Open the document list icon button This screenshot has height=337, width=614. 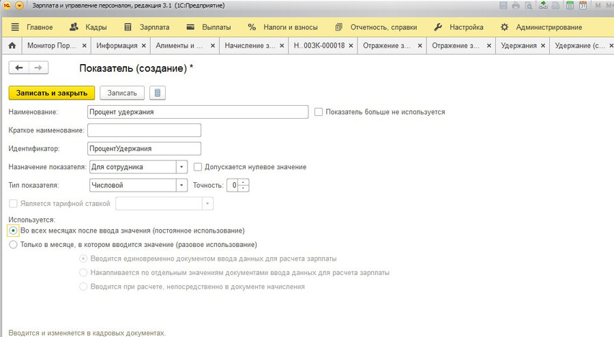pos(158,93)
